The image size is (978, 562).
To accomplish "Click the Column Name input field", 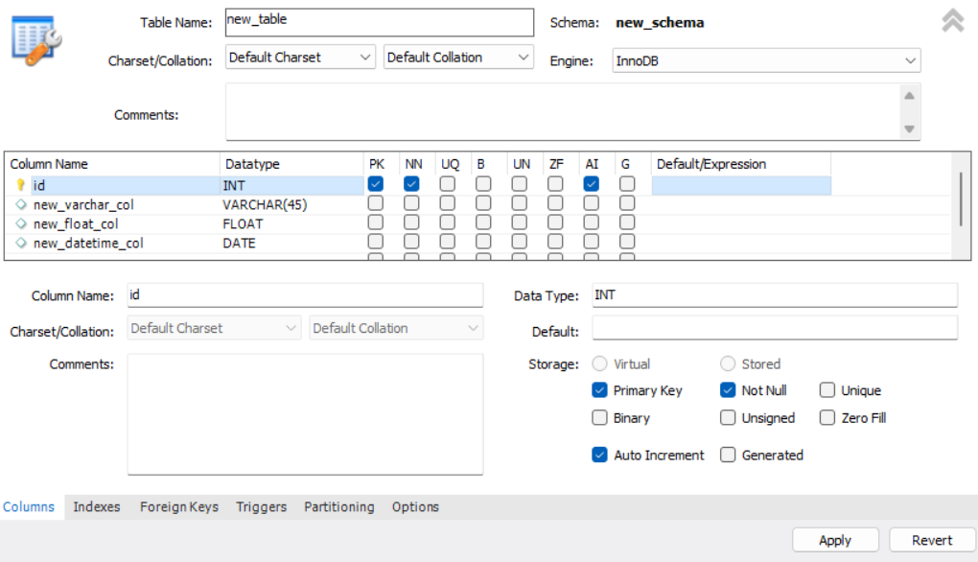I will point(305,295).
